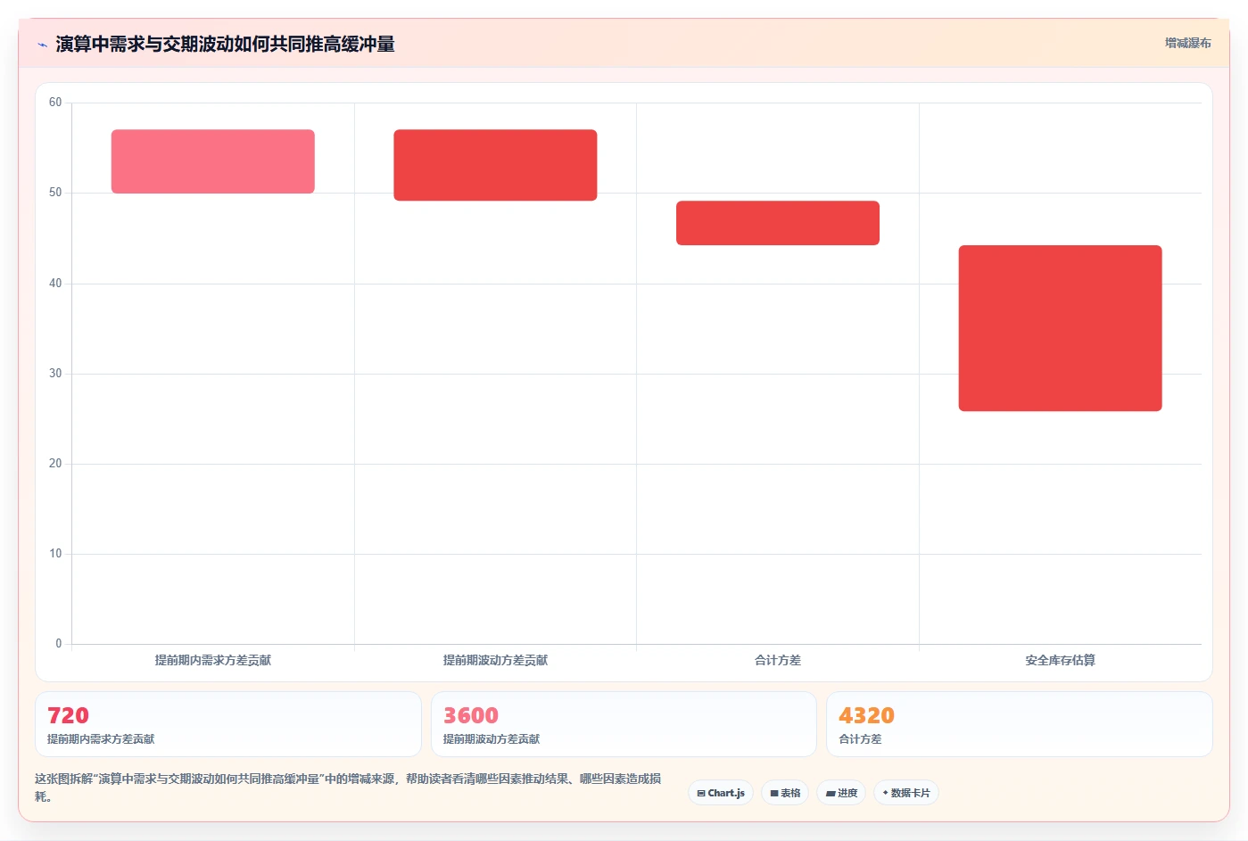Select the 3600 stat card
1248x841 pixels.
(x=624, y=724)
